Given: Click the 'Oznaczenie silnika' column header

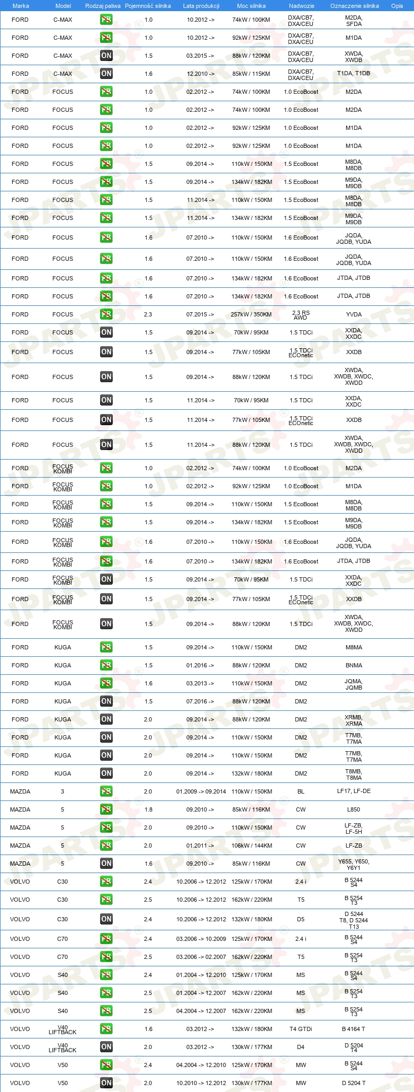Looking at the screenshot, I should tap(355, 6).
